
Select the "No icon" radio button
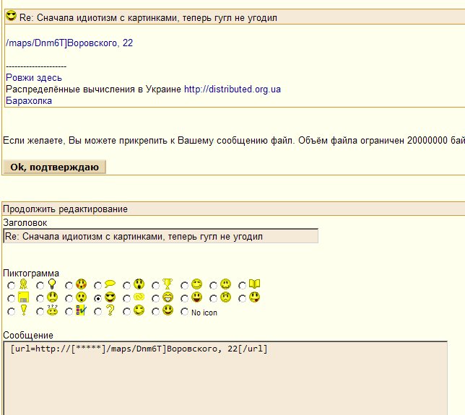click(x=185, y=313)
